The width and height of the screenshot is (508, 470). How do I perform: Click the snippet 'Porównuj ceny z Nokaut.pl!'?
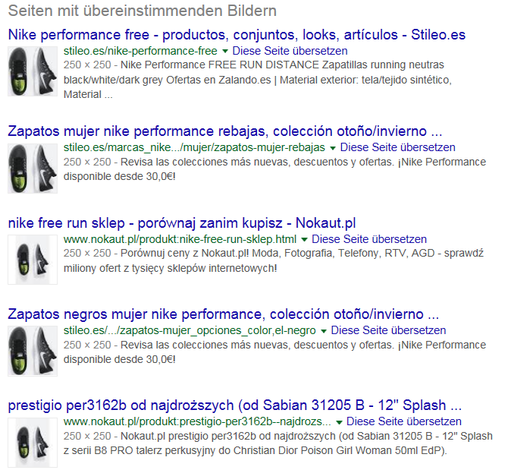[x=185, y=254]
